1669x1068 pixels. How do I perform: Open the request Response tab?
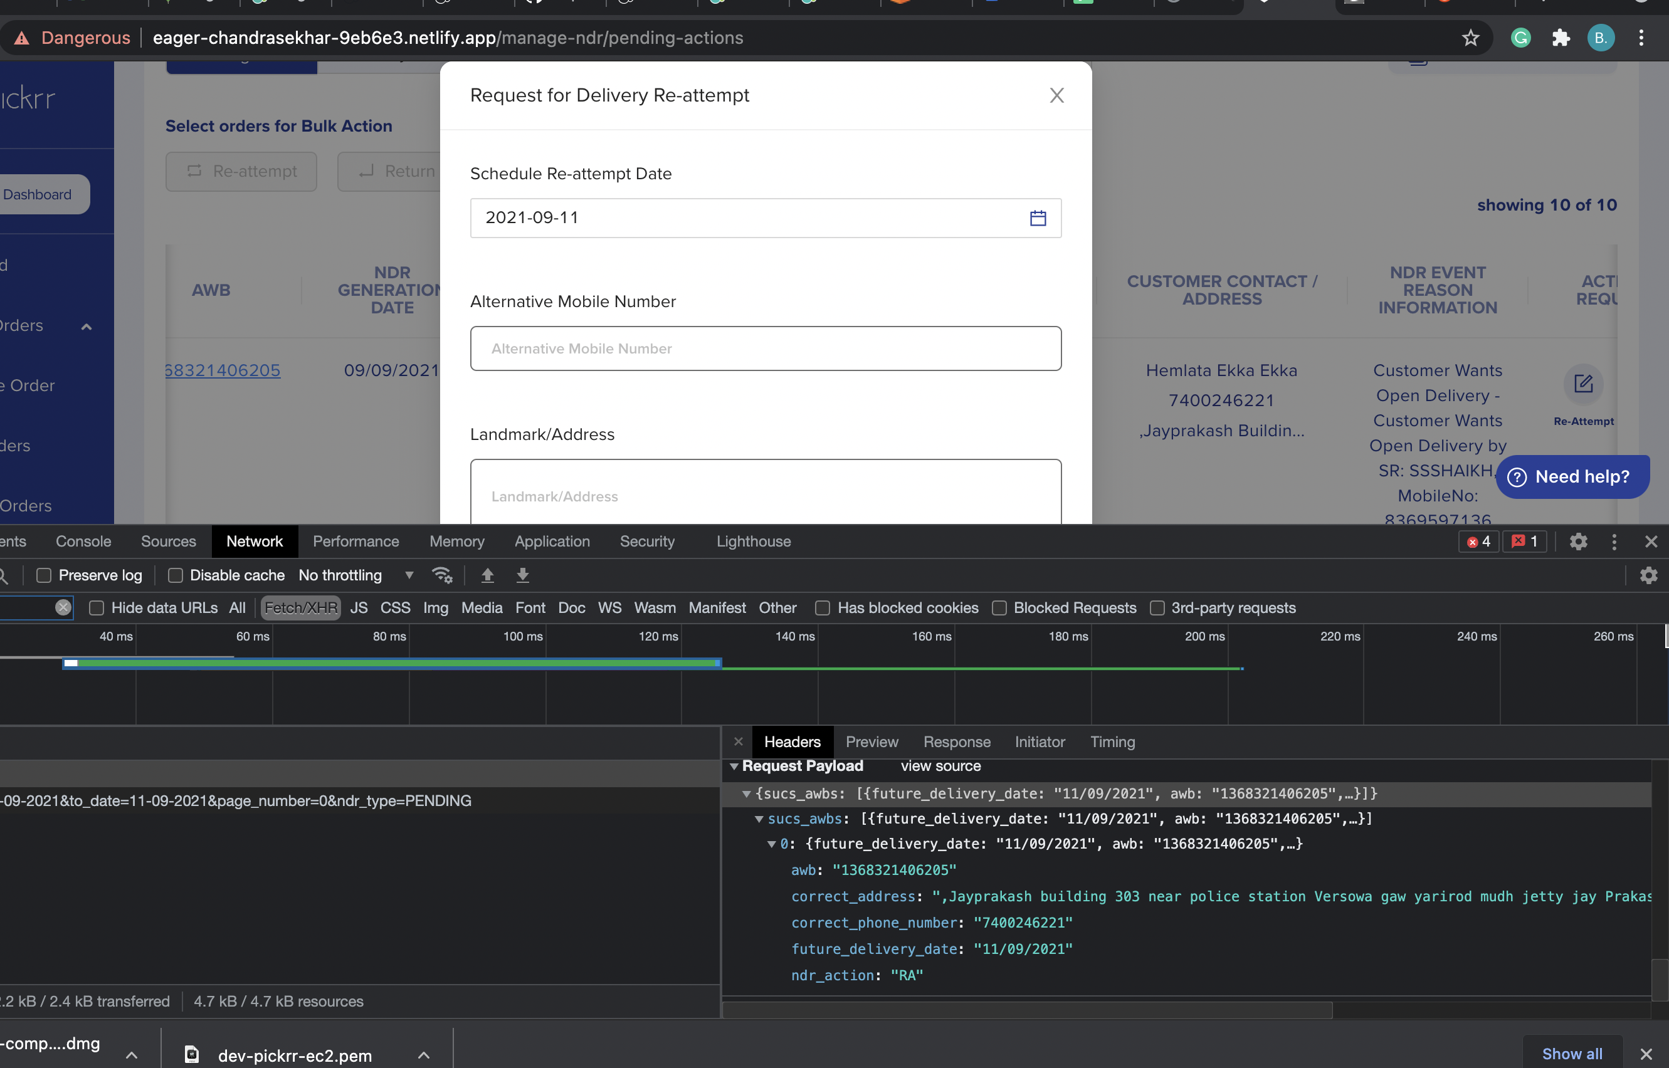click(957, 742)
